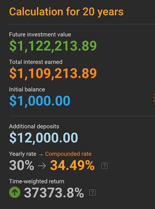155x209 pixels.
Task: Click the Initial balance label
Action: (x=27, y=89)
